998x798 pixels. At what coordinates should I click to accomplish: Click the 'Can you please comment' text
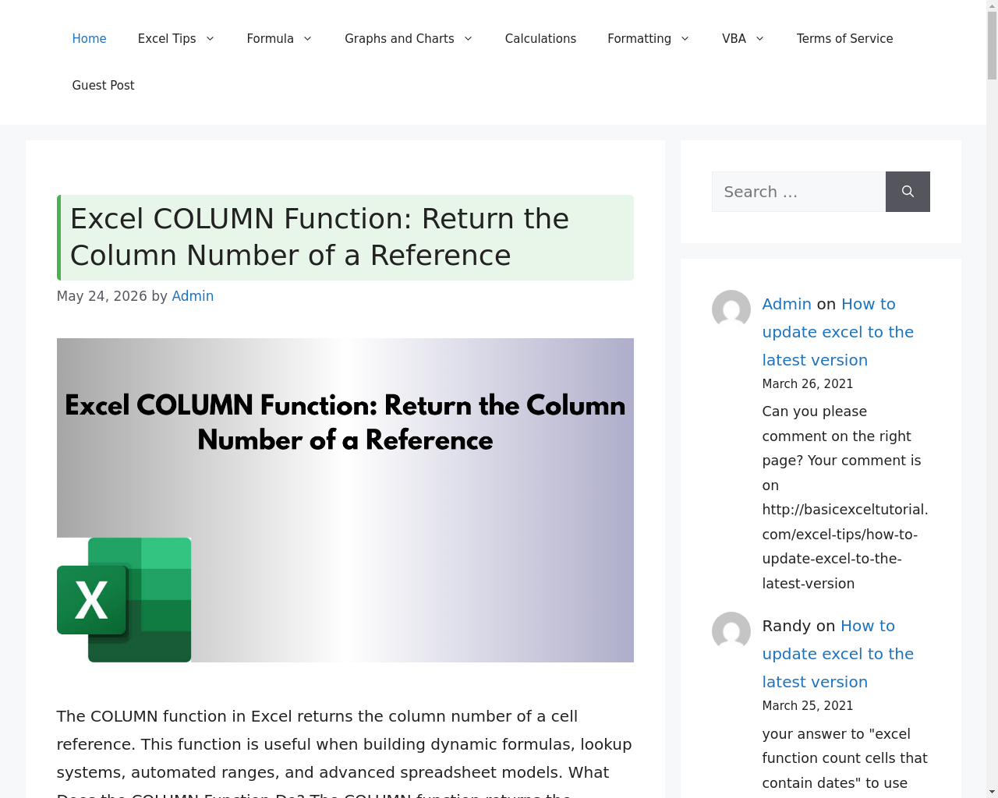tap(845, 497)
